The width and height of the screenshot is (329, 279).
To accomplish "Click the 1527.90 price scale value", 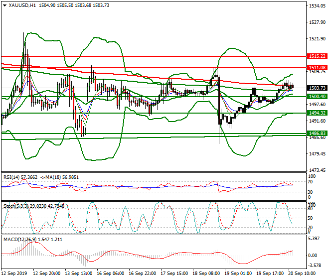I will (x=317, y=22).
